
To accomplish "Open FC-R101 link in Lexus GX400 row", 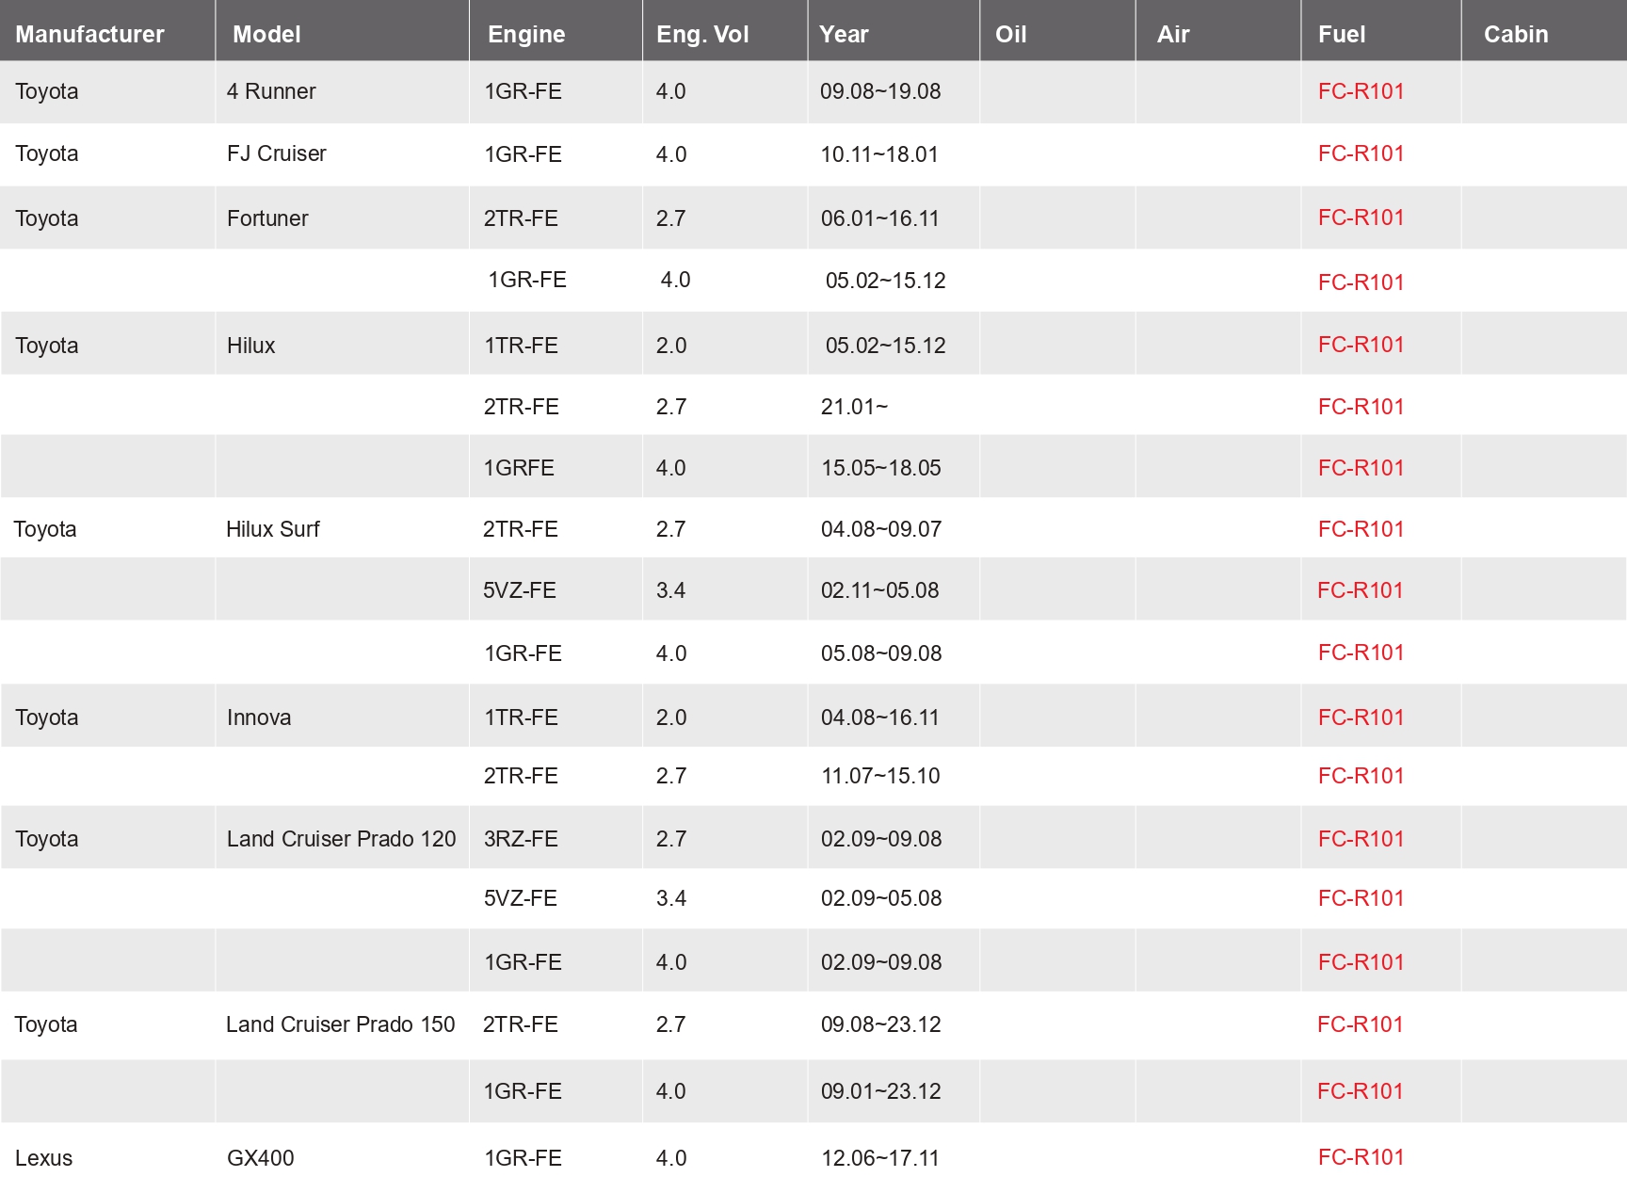I will [x=1361, y=1157].
